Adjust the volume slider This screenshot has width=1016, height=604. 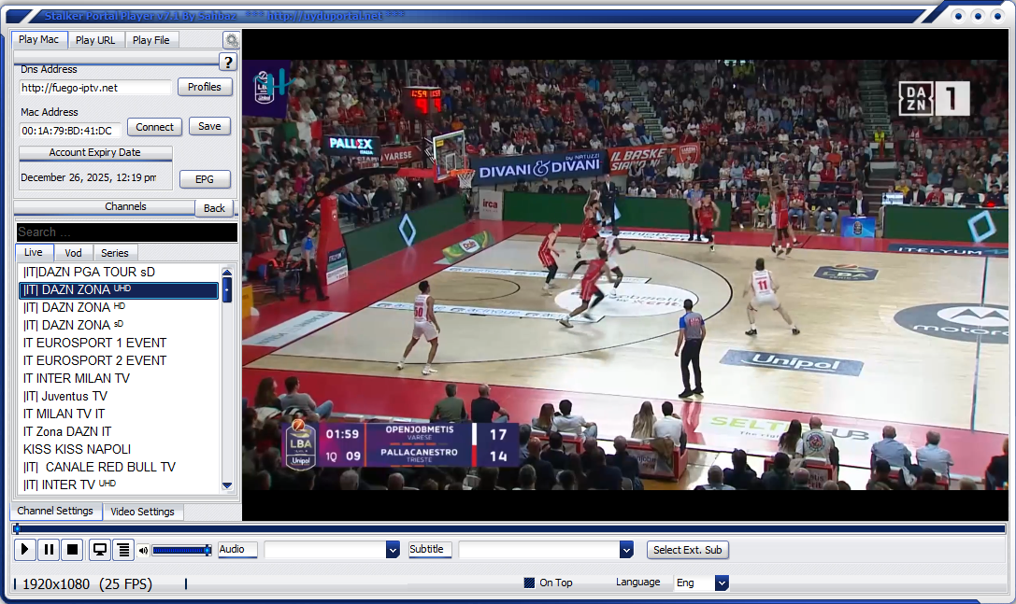[x=182, y=550]
